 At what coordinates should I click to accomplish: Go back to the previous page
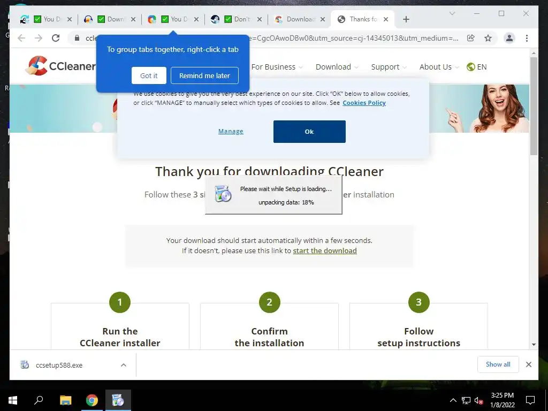coord(21,38)
